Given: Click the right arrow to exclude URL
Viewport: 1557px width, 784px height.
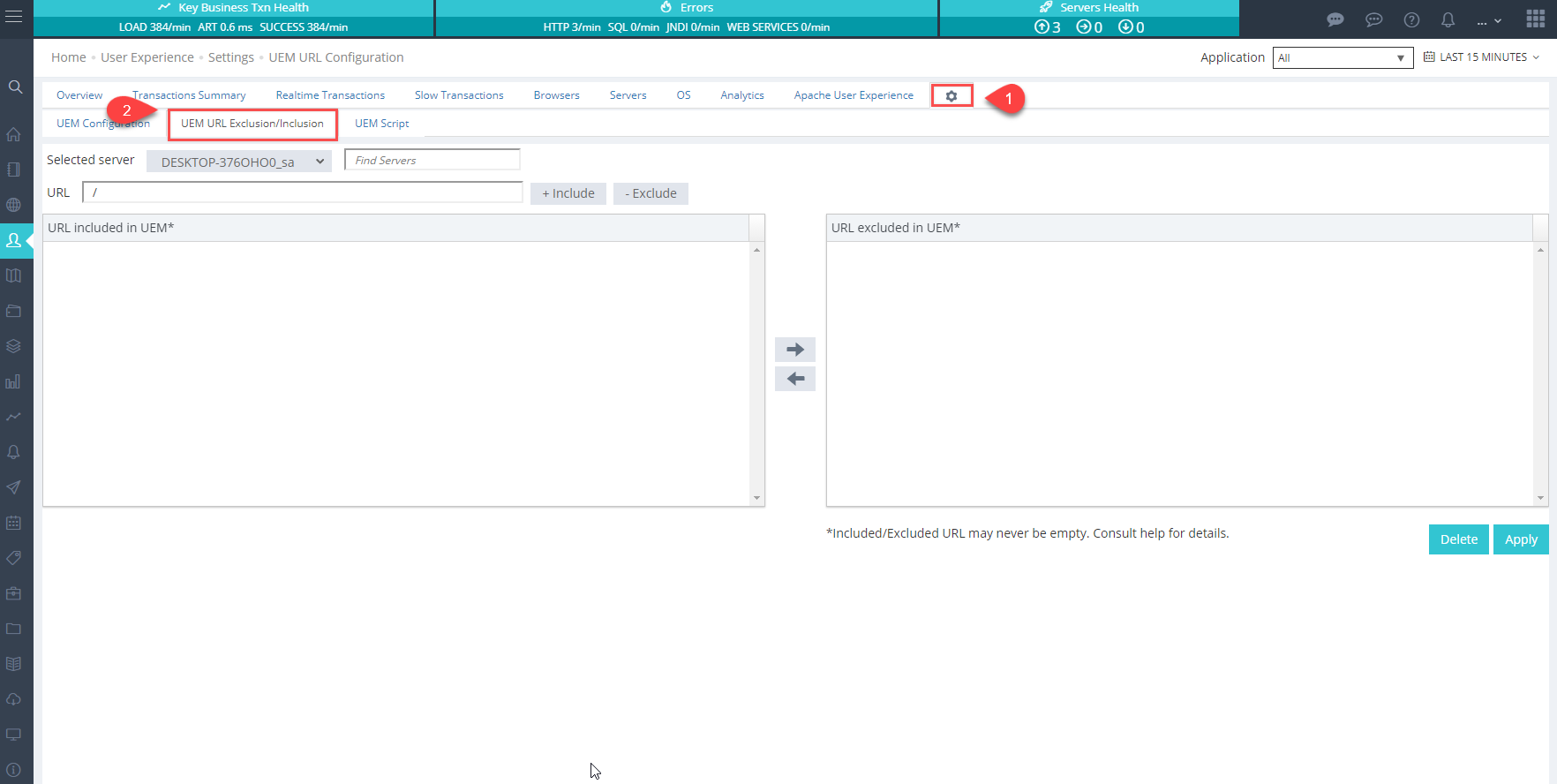Looking at the screenshot, I should coord(794,350).
